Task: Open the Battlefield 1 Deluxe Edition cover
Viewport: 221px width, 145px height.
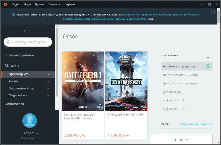Action: click(83, 81)
